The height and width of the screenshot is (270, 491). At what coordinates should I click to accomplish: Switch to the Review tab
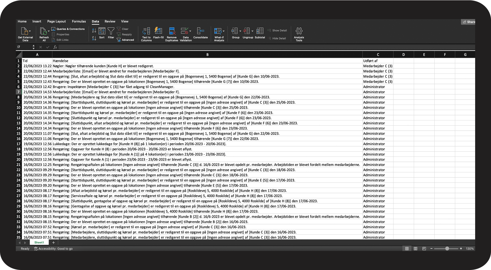(110, 21)
